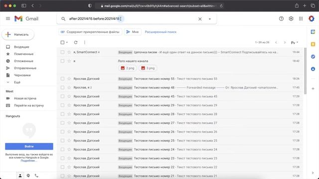
Task: Open Hangouts contacts icon
Action: point(20,176)
